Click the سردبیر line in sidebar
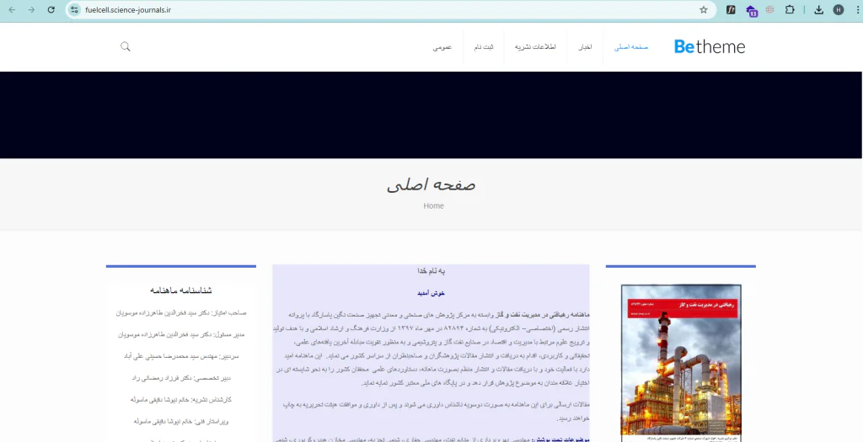The image size is (863, 442). [x=181, y=356]
